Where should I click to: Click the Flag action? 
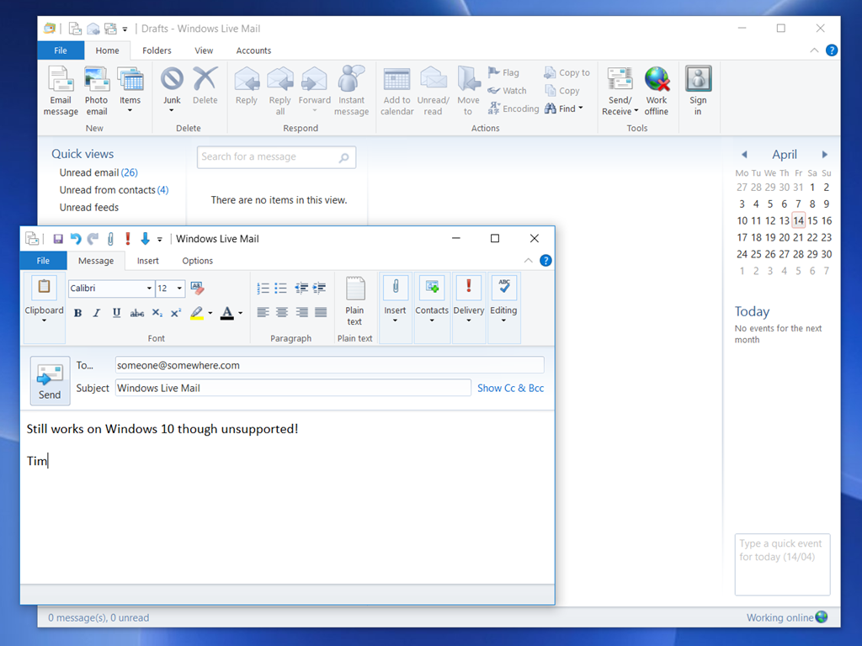503,72
